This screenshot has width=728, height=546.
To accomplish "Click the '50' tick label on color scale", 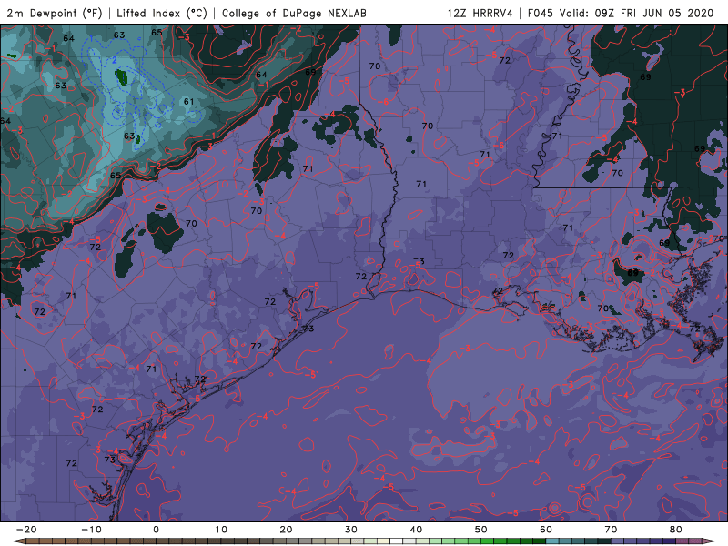I will point(481,530).
